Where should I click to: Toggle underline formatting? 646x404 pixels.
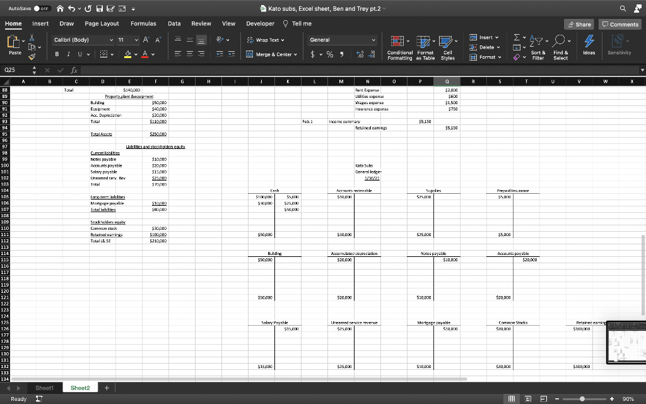pyautogui.click(x=79, y=54)
